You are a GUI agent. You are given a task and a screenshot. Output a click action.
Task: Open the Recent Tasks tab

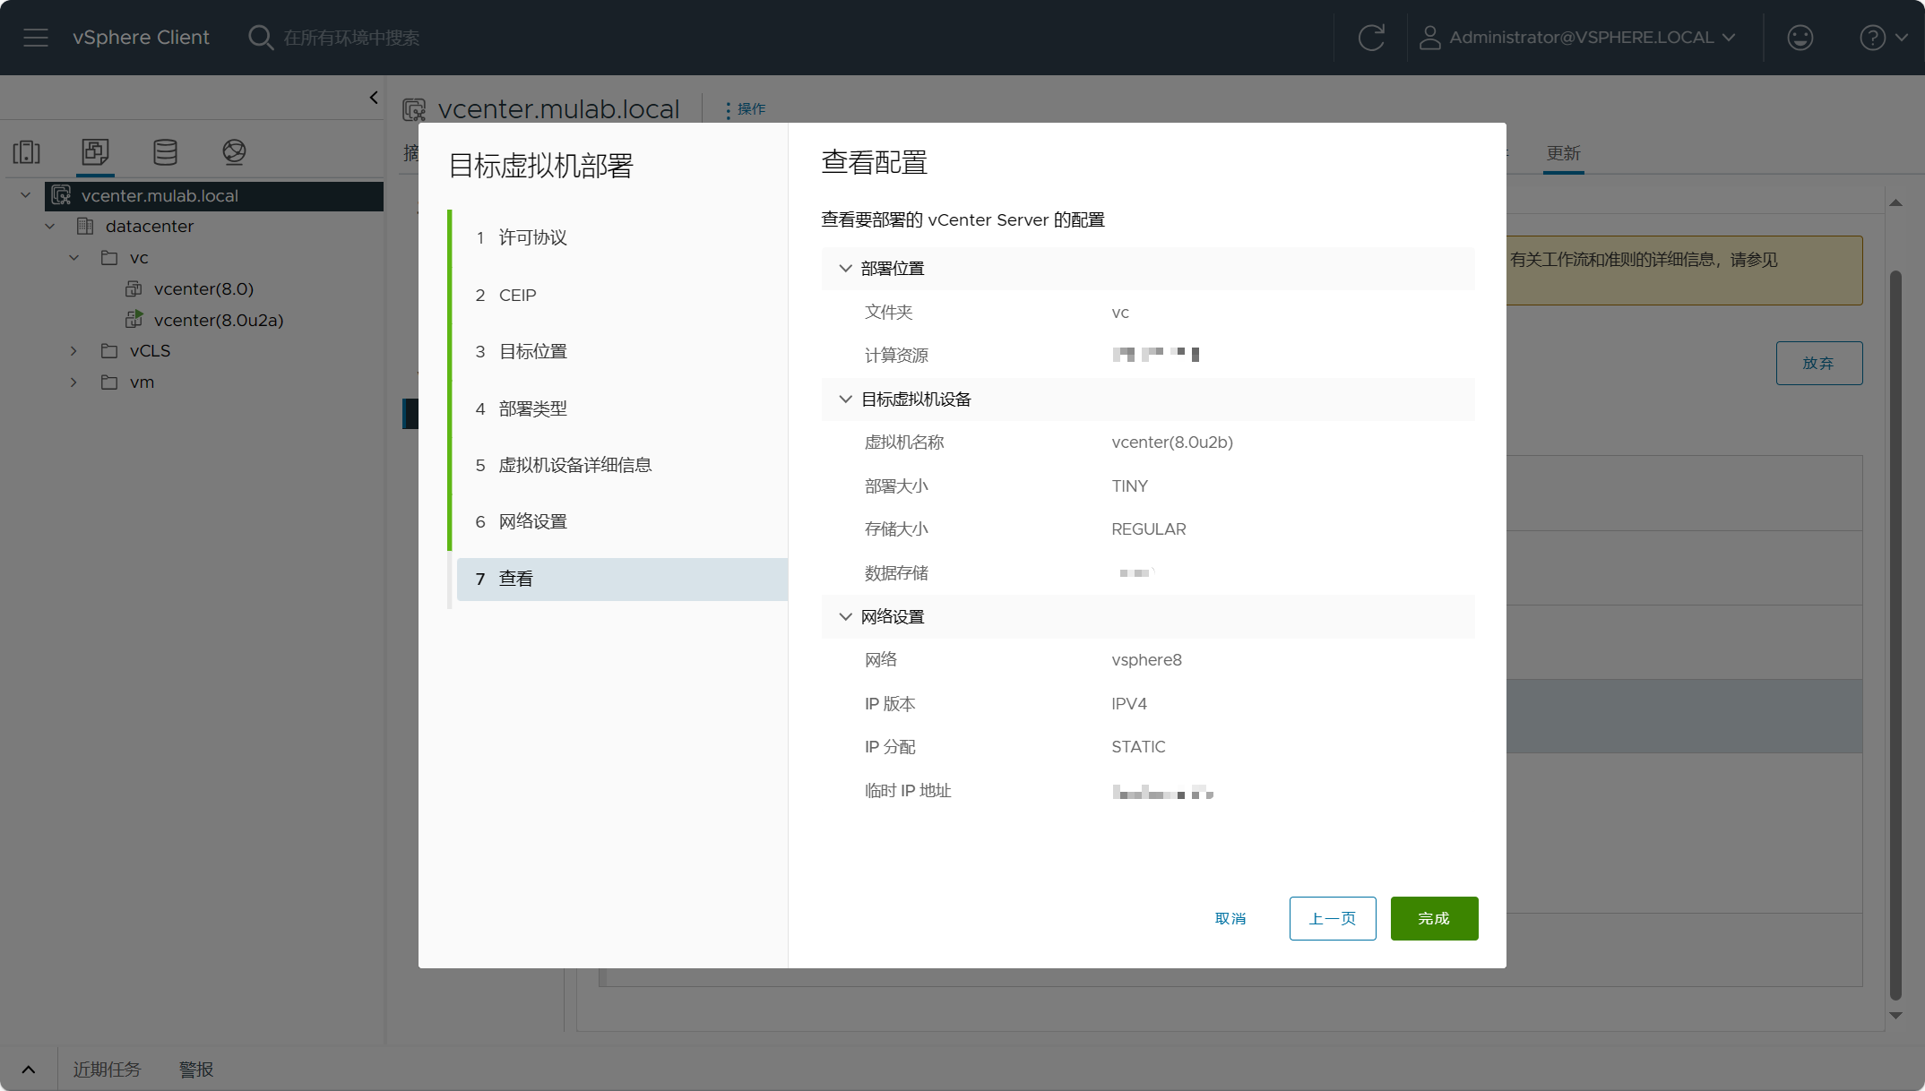[107, 1070]
